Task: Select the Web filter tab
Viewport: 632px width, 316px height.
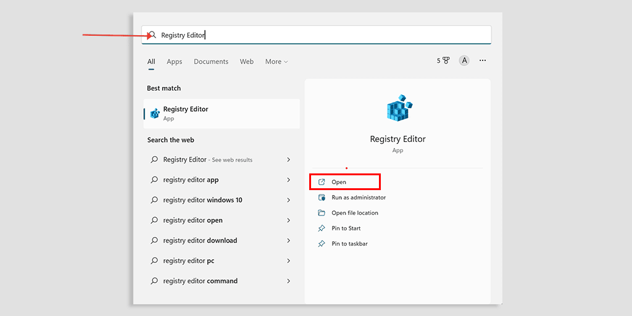Action: point(247,62)
